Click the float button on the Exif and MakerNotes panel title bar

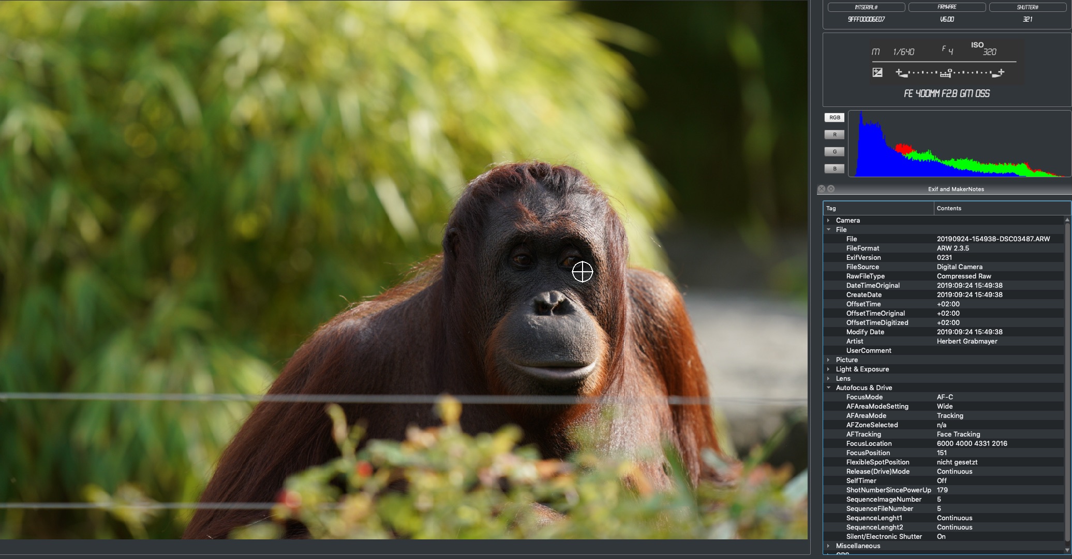[x=831, y=189]
